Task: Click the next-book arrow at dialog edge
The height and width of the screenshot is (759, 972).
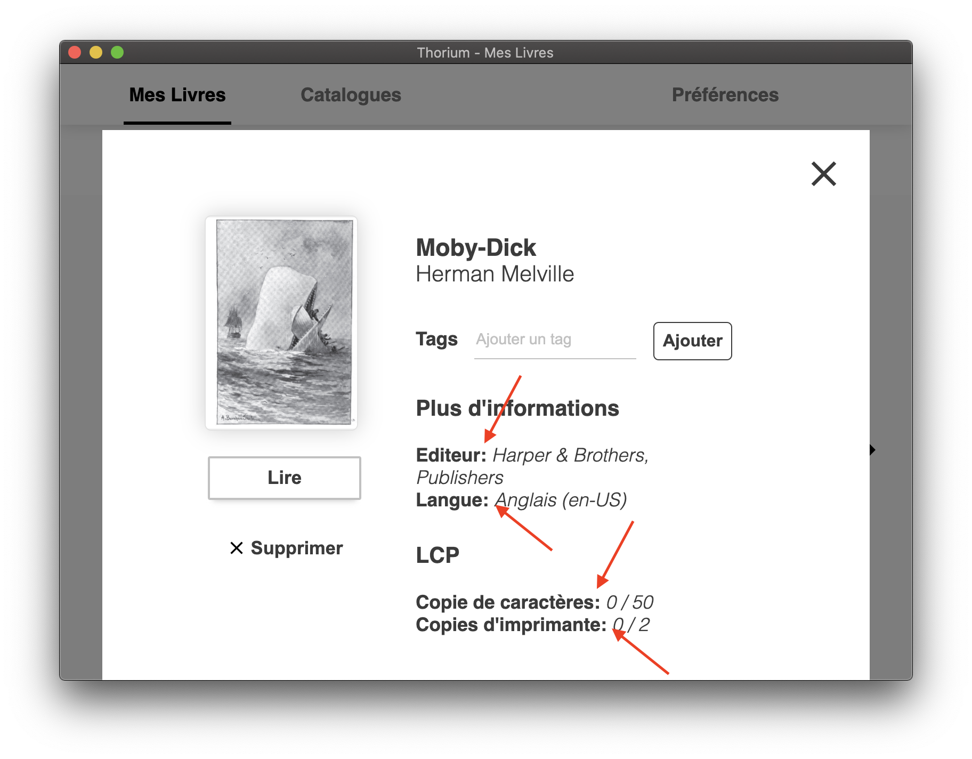Action: click(x=872, y=450)
